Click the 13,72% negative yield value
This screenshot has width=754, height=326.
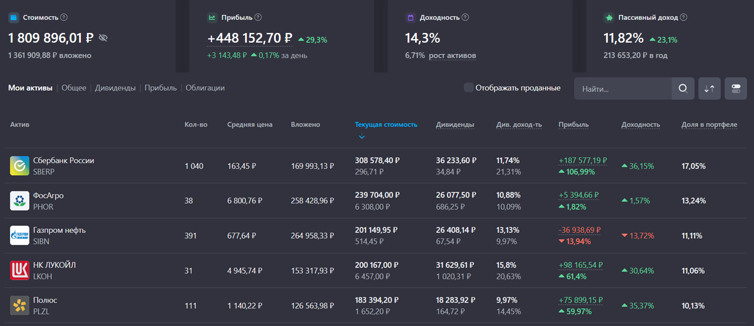point(638,236)
